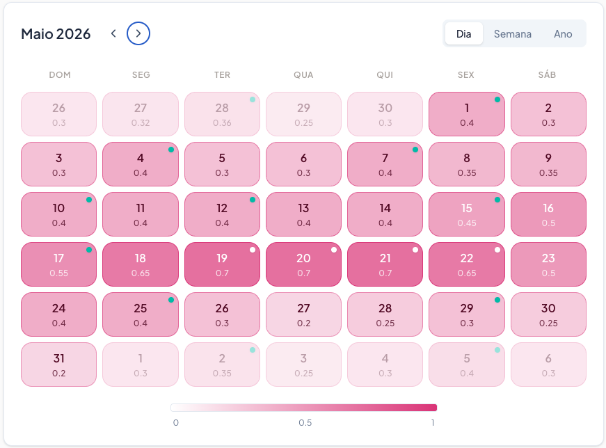Pick day 27 of May, value 0.2

[x=303, y=314]
